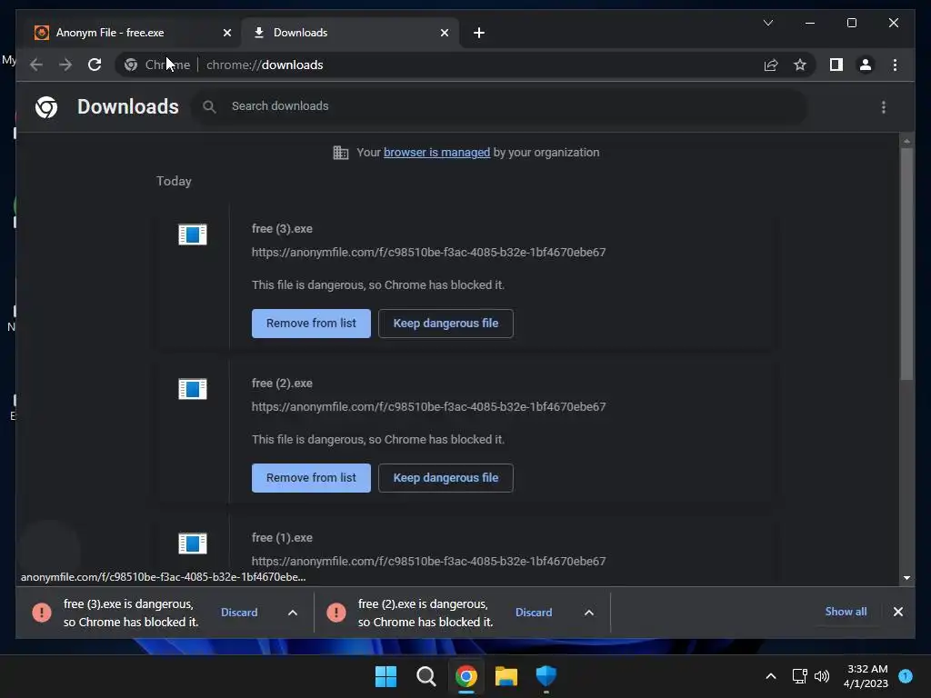Image resolution: width=931 pixels, height=698 pixels.
Task: Toggle the browser side panel
Action: point(836,65)
